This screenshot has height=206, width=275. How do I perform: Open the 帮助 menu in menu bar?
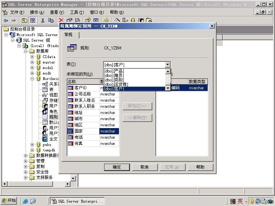117,12
